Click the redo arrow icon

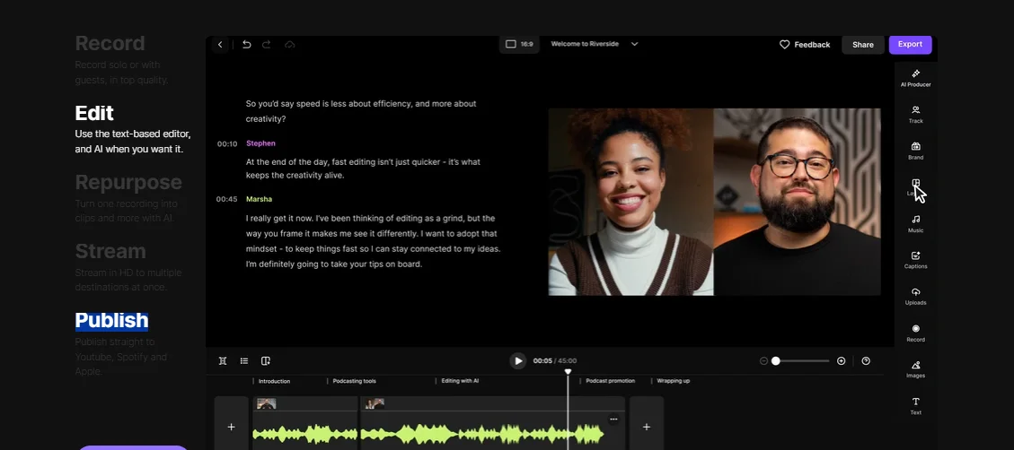click(x=267, y=45)
